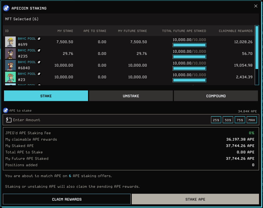Open the Compound tab

point(216,96)
